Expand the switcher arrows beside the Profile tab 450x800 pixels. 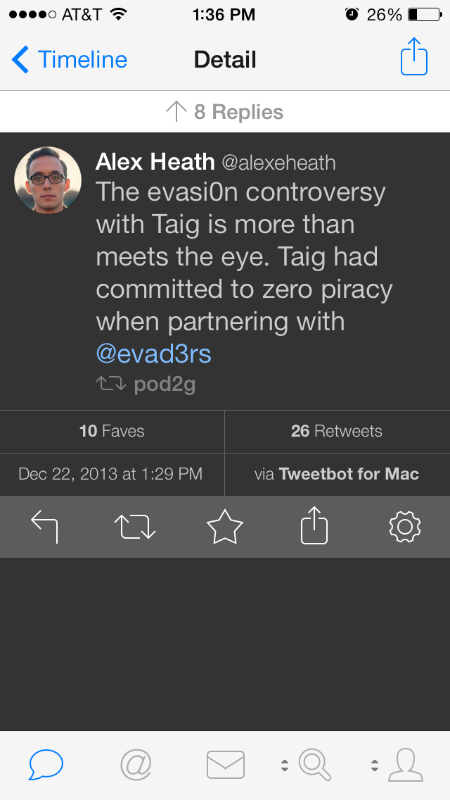[375, 765]
